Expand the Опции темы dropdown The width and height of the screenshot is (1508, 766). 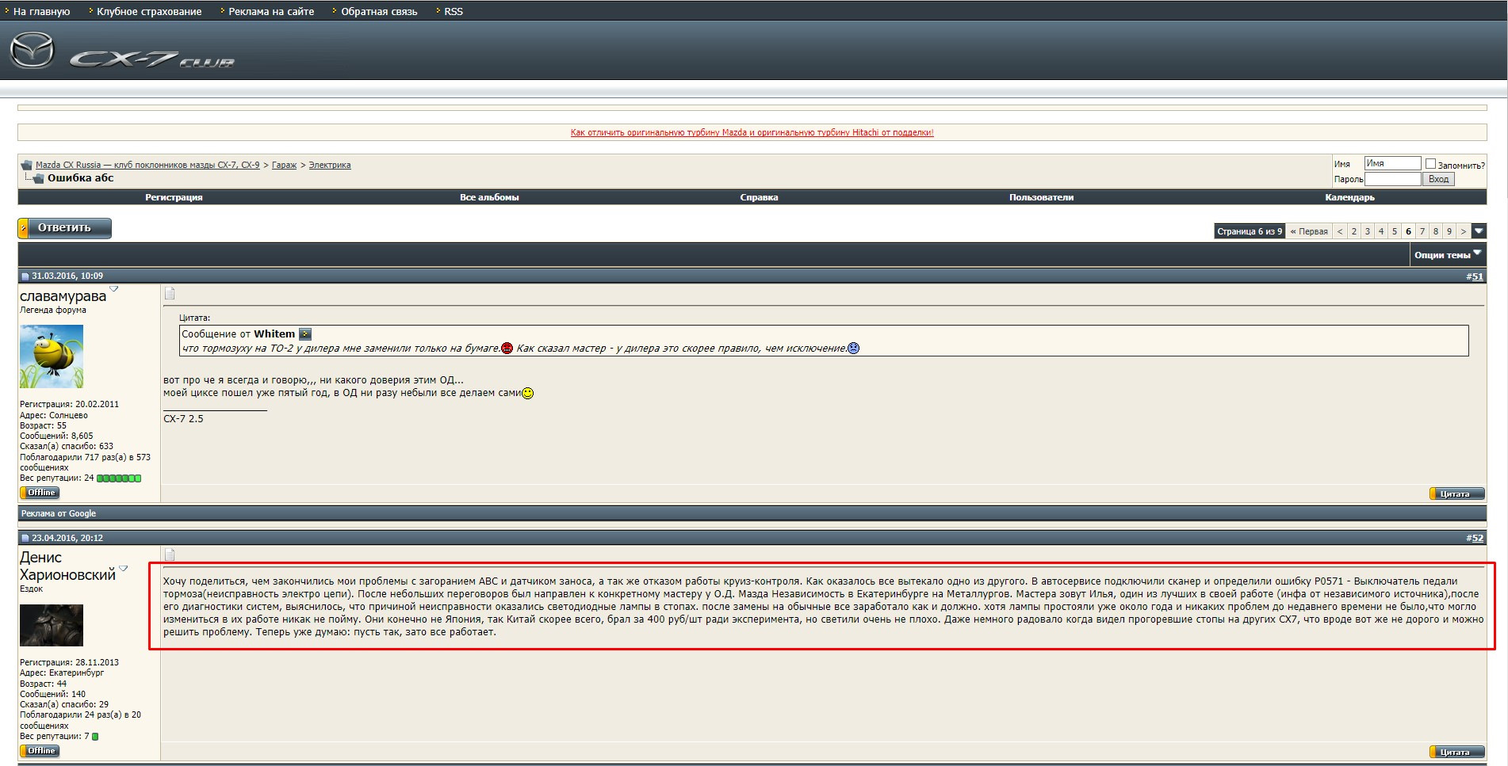coord(1447,255)
